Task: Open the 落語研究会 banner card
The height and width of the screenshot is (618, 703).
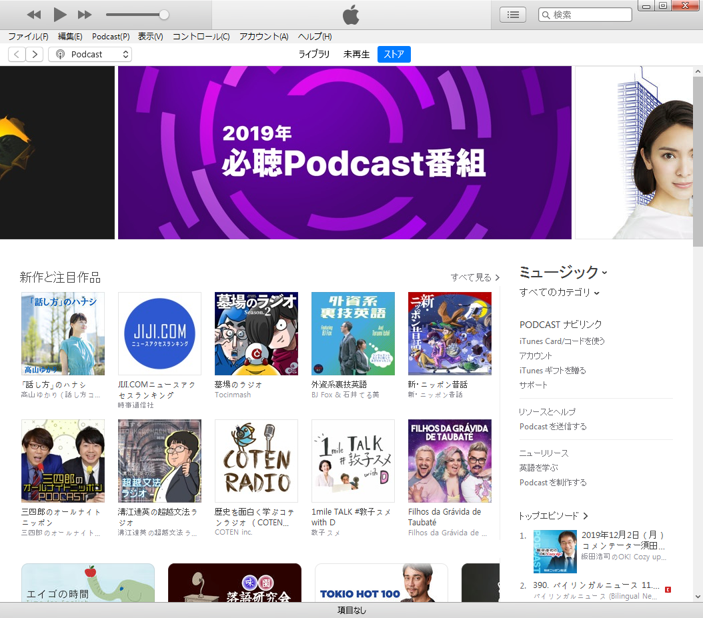Action: click(235, 583)
